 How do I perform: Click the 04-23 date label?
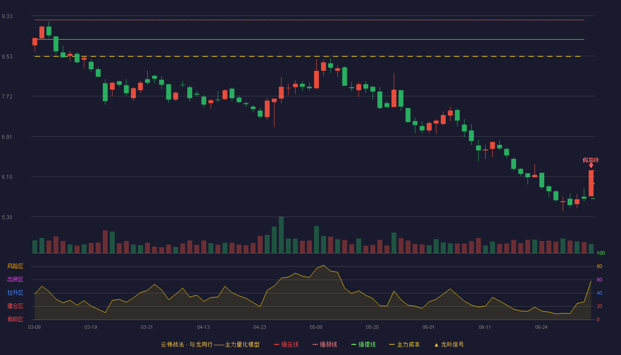(x=259, y=327)
